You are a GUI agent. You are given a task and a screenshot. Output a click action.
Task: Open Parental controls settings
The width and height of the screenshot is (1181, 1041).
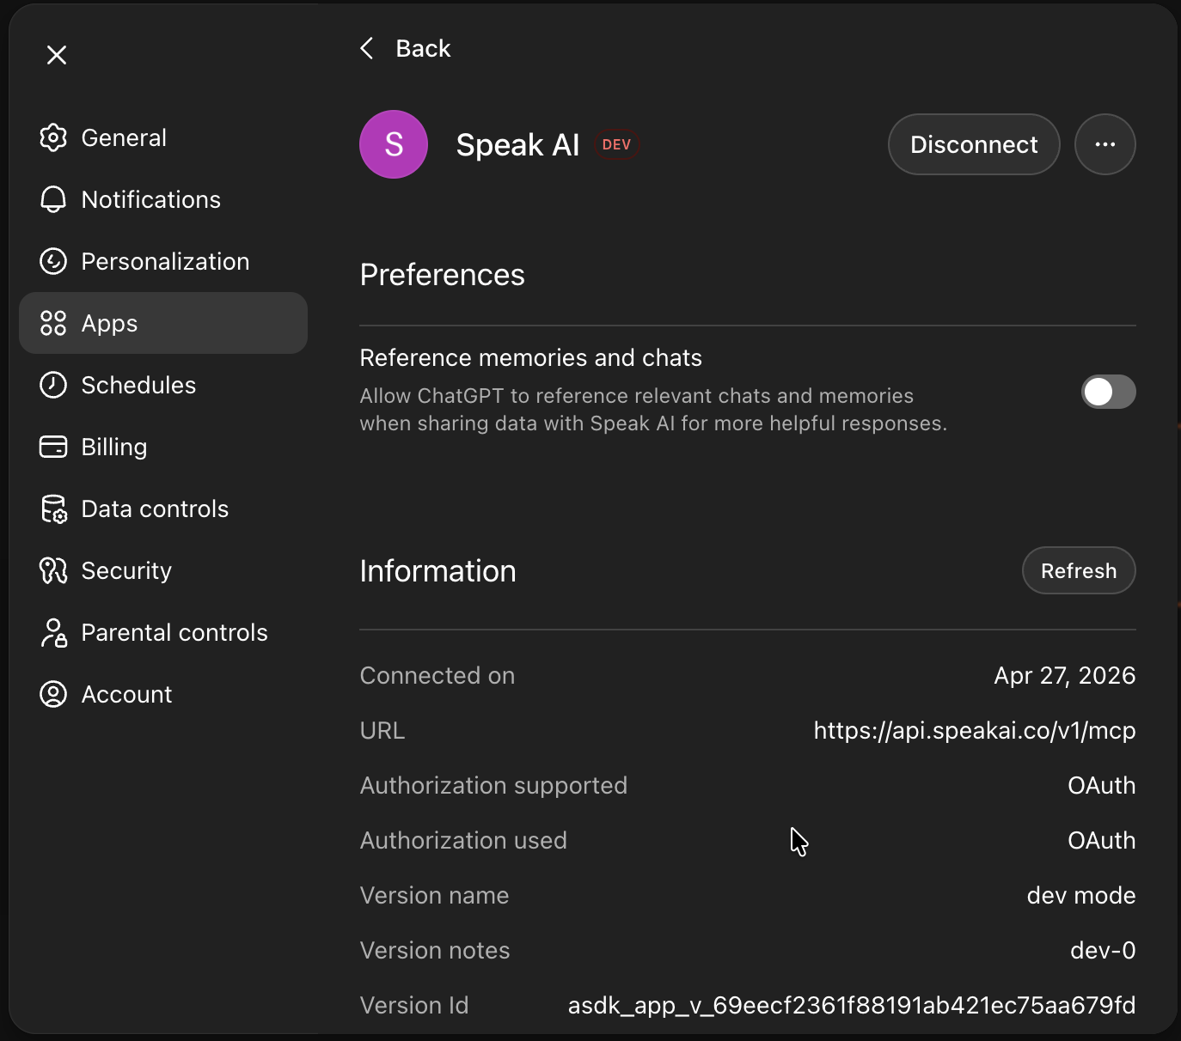coord(163,632)
